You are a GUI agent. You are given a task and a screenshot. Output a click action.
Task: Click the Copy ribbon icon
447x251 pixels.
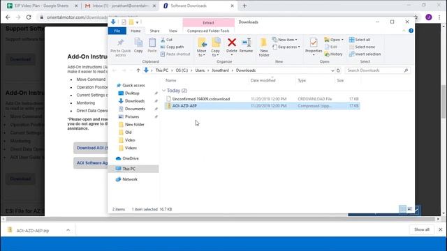[x=138, y=43]
